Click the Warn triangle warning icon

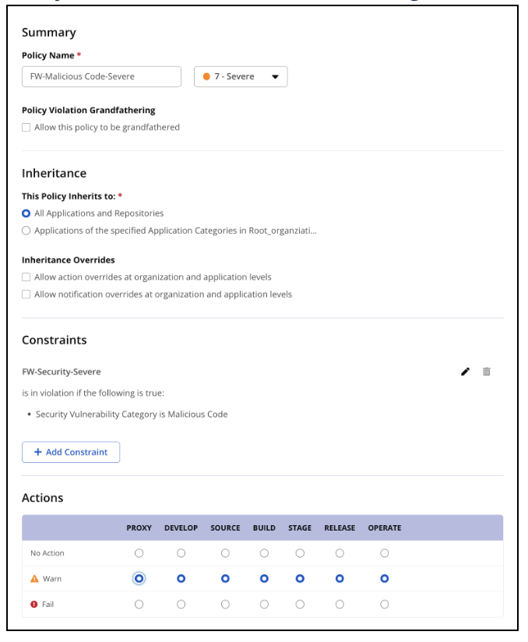click(34, 579)
